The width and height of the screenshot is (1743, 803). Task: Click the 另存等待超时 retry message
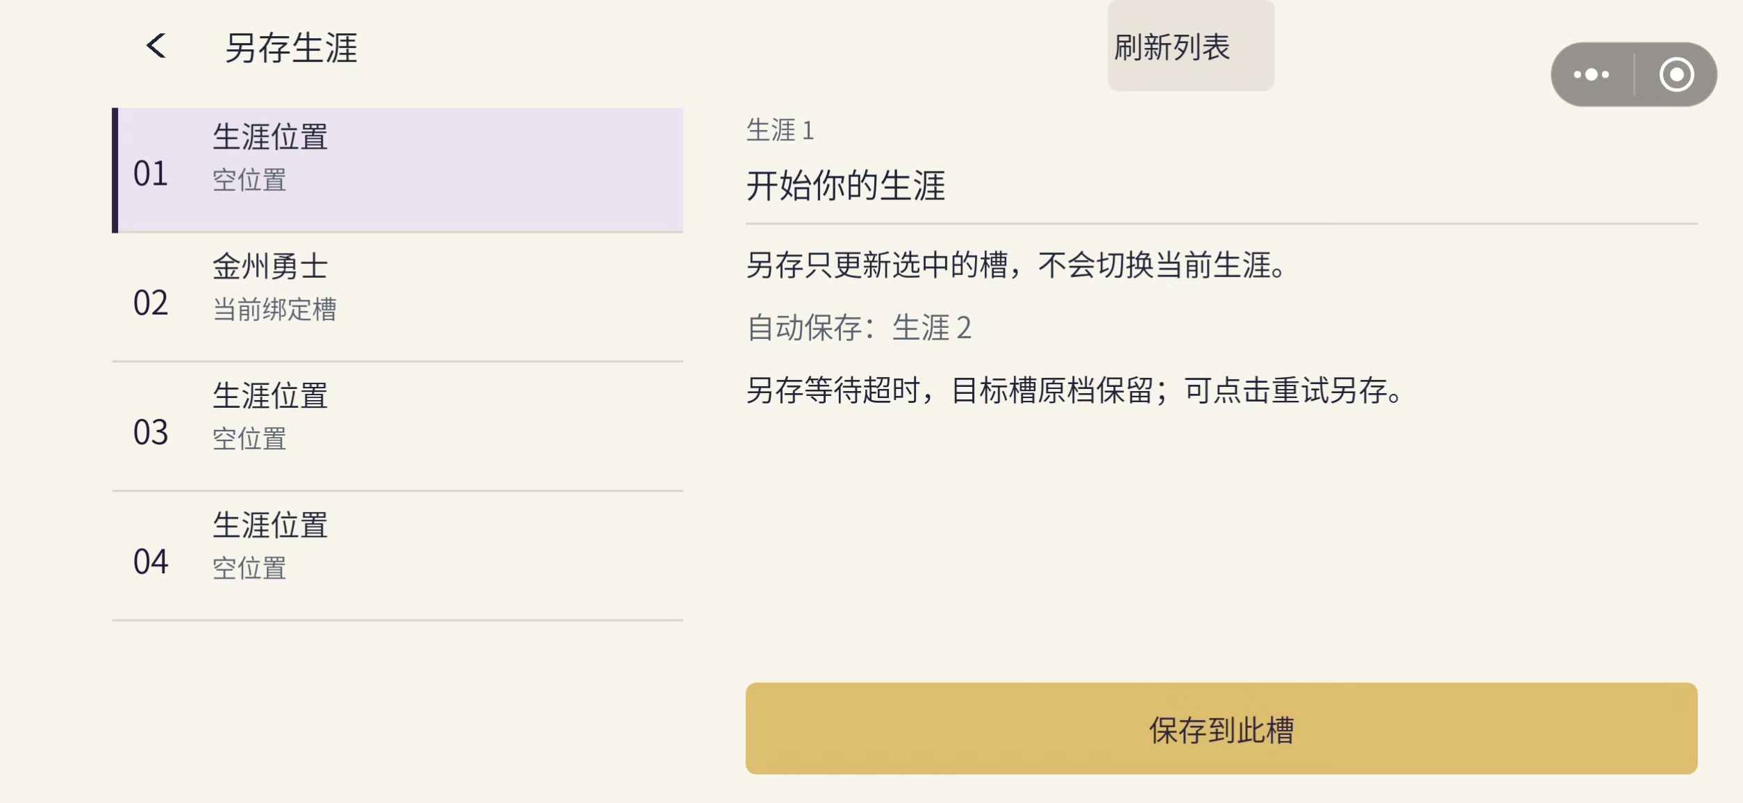tap(1074, 390)
